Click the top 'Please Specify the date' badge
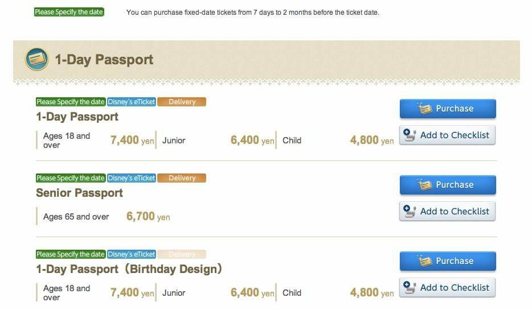This screenshot has height=310, width=532. click(x=69, y=12)
